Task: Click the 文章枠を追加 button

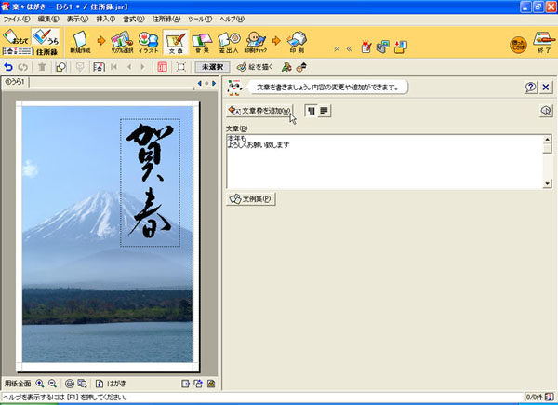Action: (x=259, y=111)
